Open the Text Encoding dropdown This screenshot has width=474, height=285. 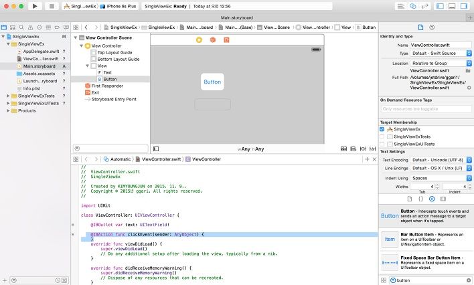[x=441, y=160]
